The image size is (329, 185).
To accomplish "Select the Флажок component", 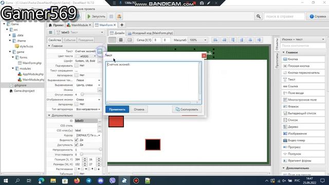I will click(303, 106).
